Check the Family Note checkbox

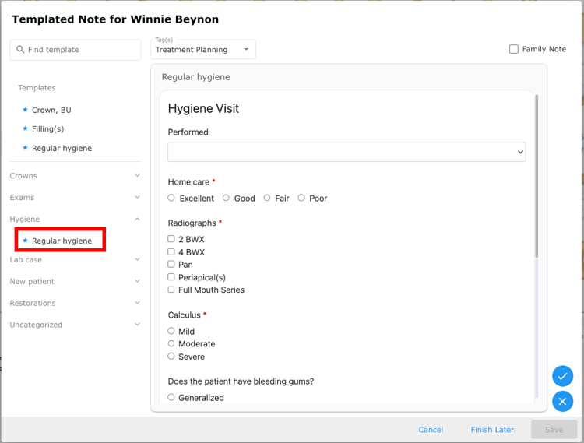pos(514,49)
